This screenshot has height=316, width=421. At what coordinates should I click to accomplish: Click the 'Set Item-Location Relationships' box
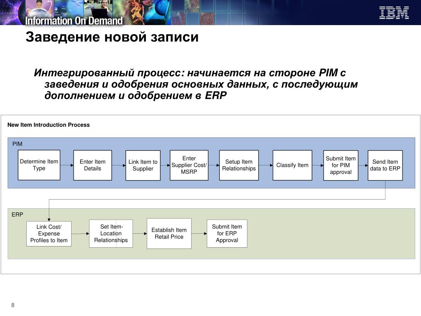[111, 234]
